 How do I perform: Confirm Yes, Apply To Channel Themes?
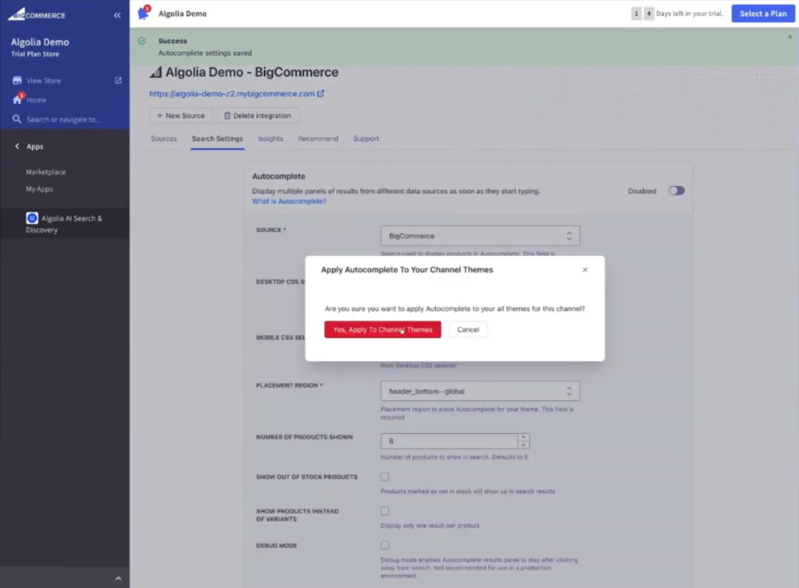pyautogui.click(x=383, y=329)
